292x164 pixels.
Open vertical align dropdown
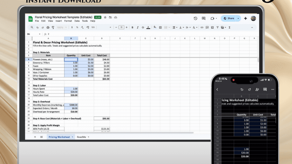pos(181,27)
